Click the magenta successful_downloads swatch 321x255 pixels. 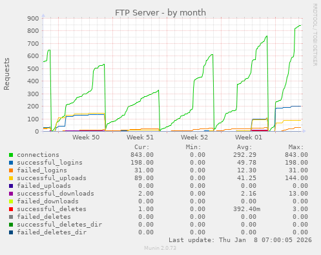[x=11, y=194]
